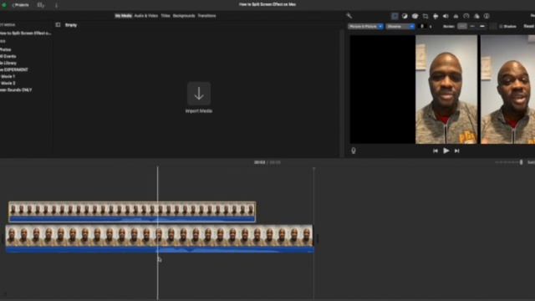This screenshot has height=301, width=535.
Task: Select the EXPERIMENT event in sidebar
Action: click(14, 69)
